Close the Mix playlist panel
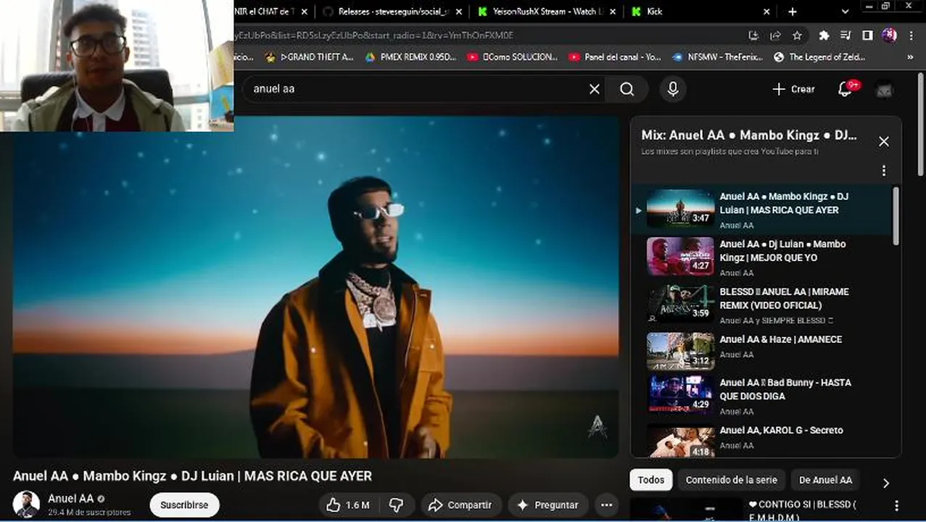 883,142
